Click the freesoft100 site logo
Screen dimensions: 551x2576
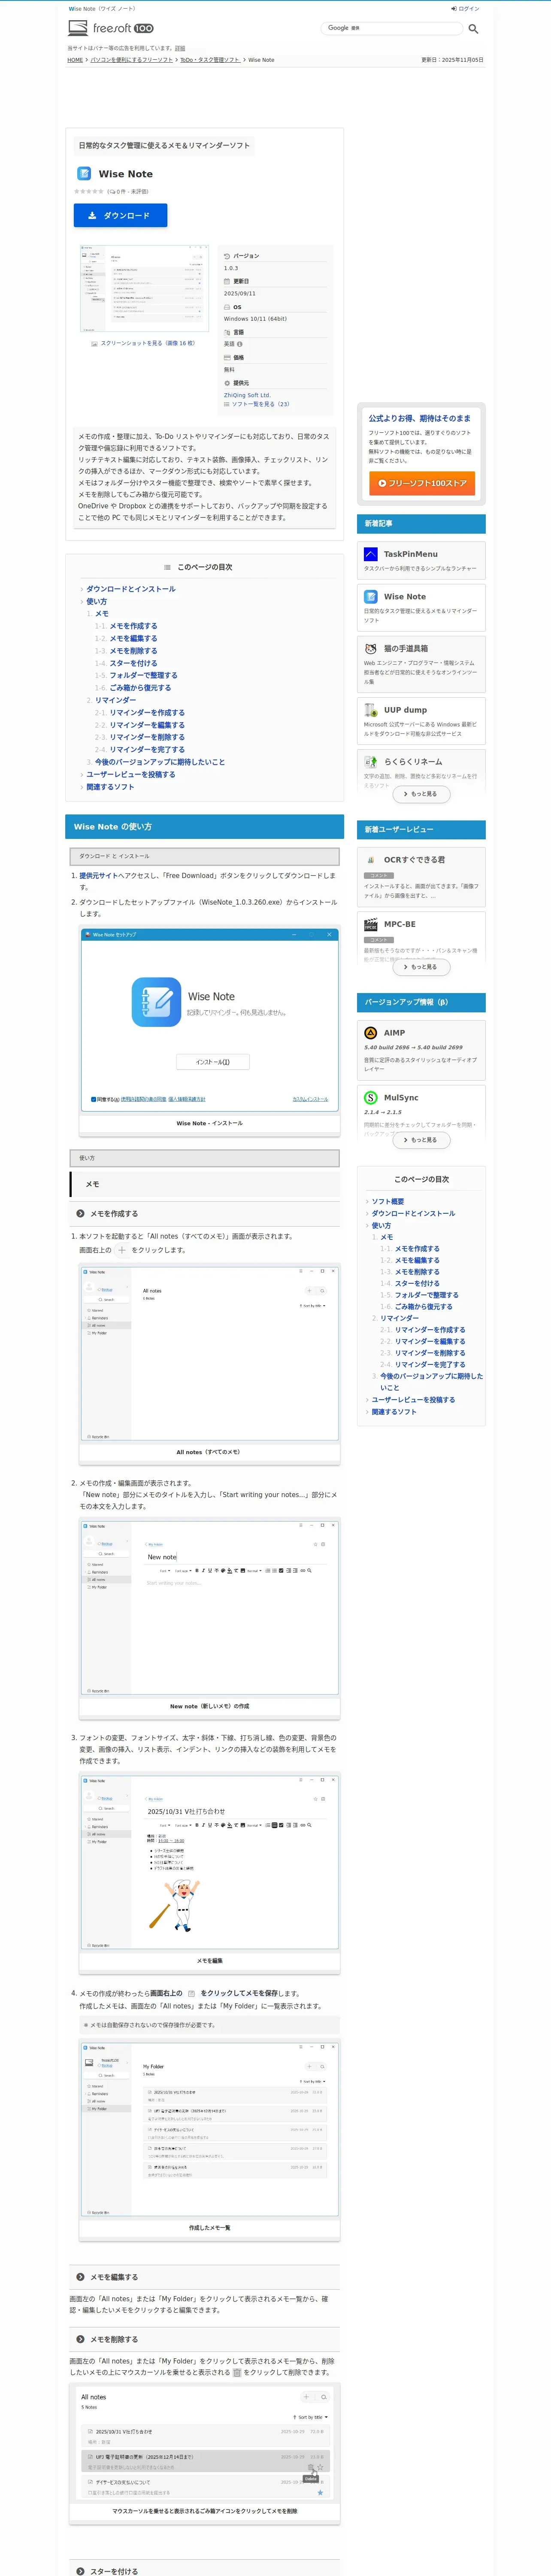tap(111, 28)
